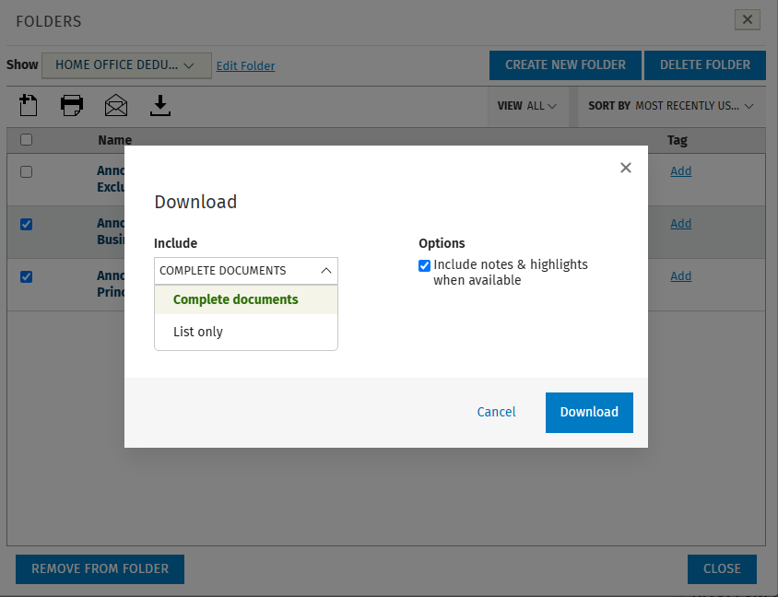Click the Cancel link

496,412
